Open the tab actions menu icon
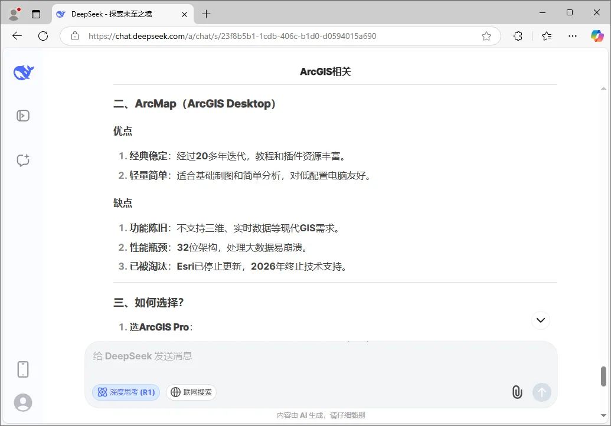The height and width of the screenshot is (426, 611). point(36,14)
